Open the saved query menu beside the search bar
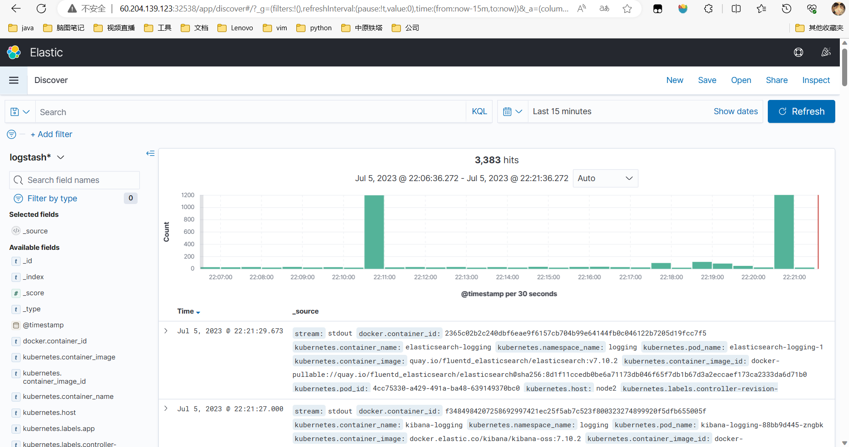Image resolution: width=849 pixels, height=447 pixels. [19, 111]
